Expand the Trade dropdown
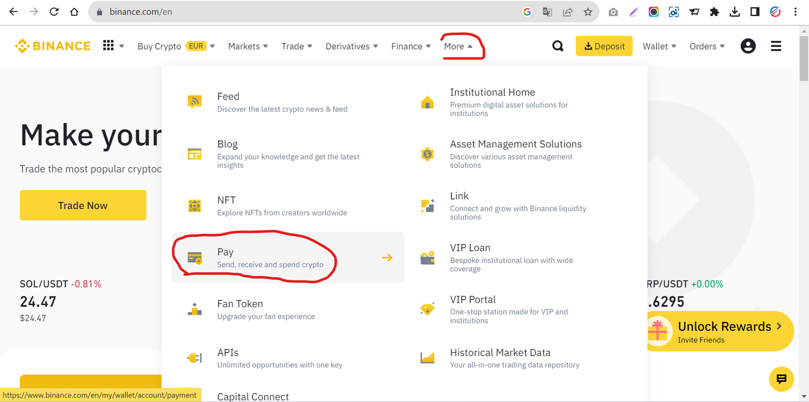809x402 pixels. pos(310,46)
